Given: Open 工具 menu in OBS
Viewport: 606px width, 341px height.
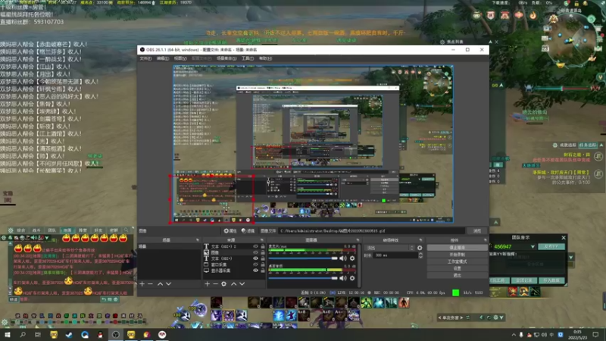Looking at the screenshot, I should 248,58.
